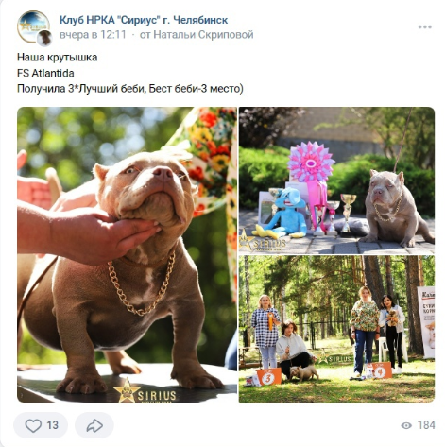Click the view count 184

click(426, 425)
